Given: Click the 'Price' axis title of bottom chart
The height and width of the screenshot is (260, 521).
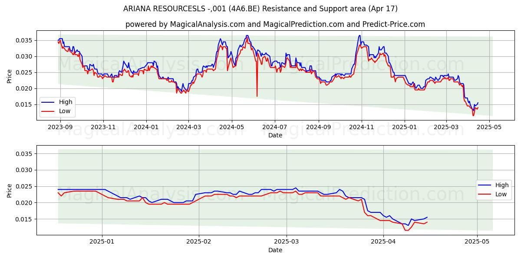Looking at the screenshot, I should coord(10,190).
